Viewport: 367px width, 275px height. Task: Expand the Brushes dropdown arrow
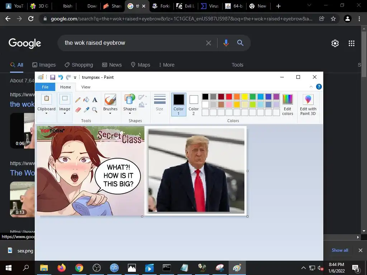tap(110, 113)
